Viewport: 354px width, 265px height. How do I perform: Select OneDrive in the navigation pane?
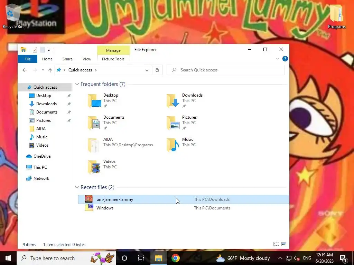tap(42, 156)
